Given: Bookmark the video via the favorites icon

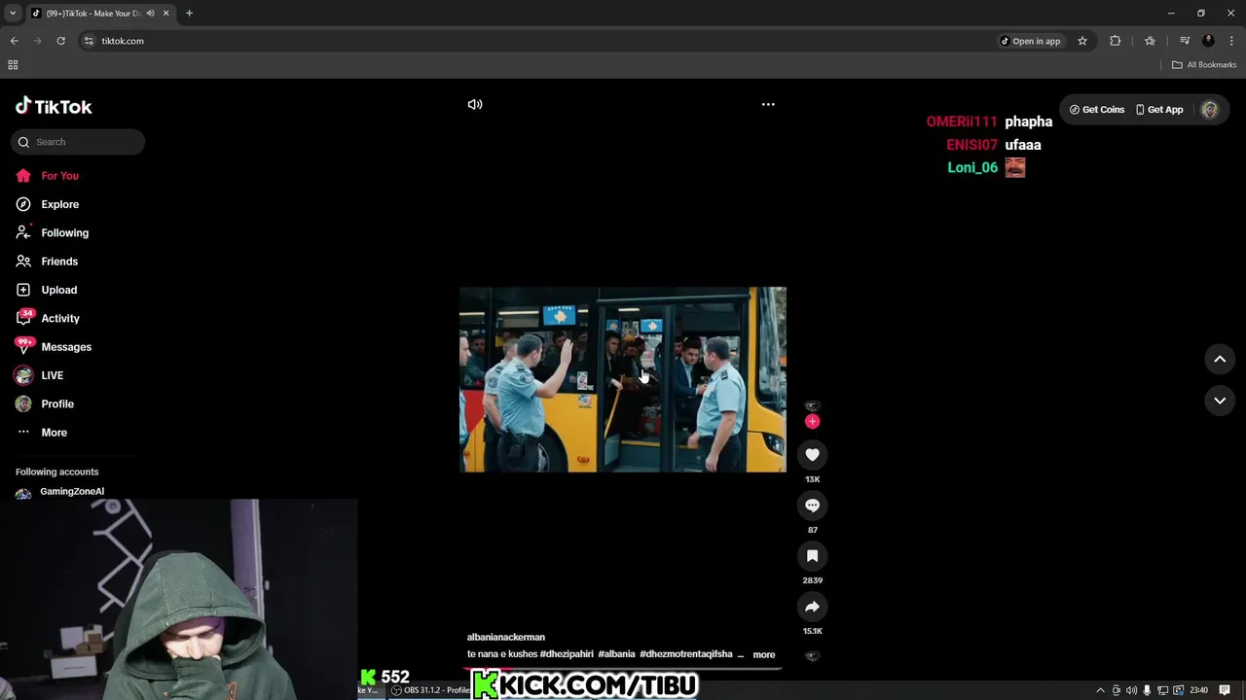Looking at the screenshot, I should [x=812, y=555].
